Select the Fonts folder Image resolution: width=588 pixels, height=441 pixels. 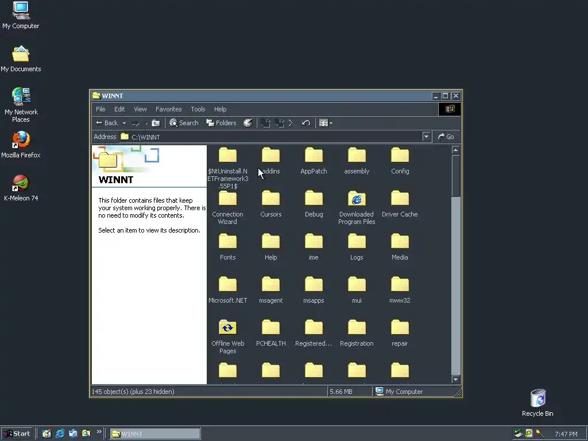(227, 247)
